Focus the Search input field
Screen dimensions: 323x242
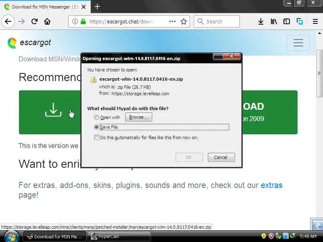[x=217, y=21]
